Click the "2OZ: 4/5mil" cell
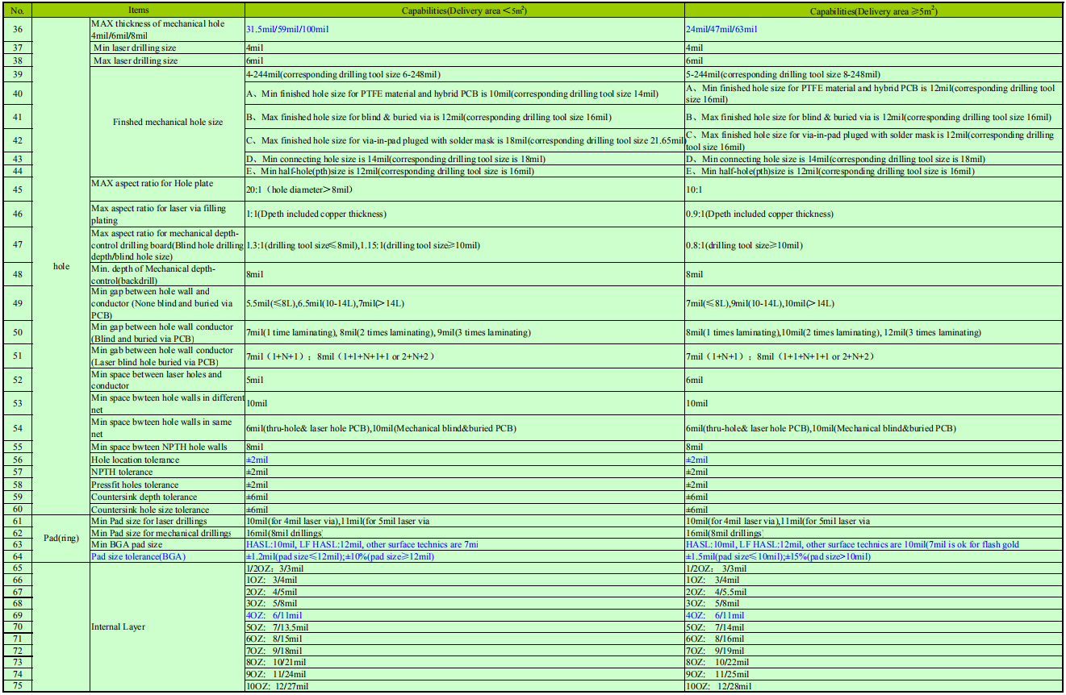 [x=464, y=592]
